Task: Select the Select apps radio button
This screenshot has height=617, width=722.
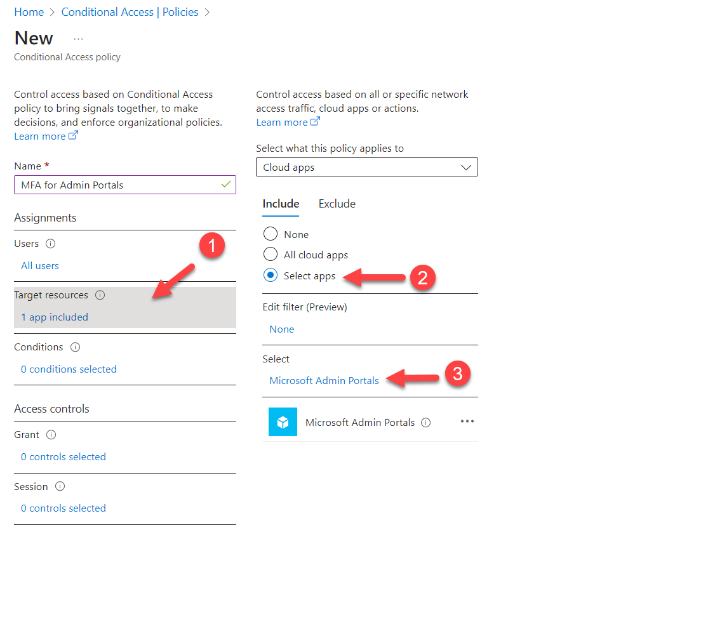Action: pyautogui.click(x=270, y=275)
